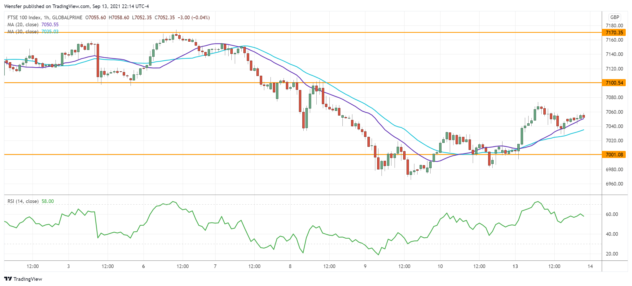
Task: Select the 7170.35 orange price label
Action: coord(614,33)
